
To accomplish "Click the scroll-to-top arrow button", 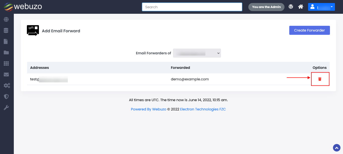I will point(336,148).
